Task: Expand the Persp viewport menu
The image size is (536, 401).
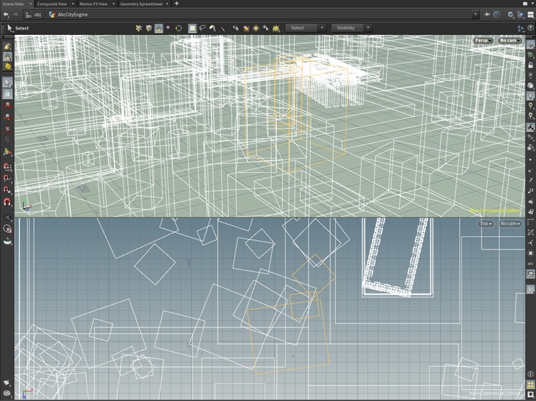Action: tap(482, 41)
